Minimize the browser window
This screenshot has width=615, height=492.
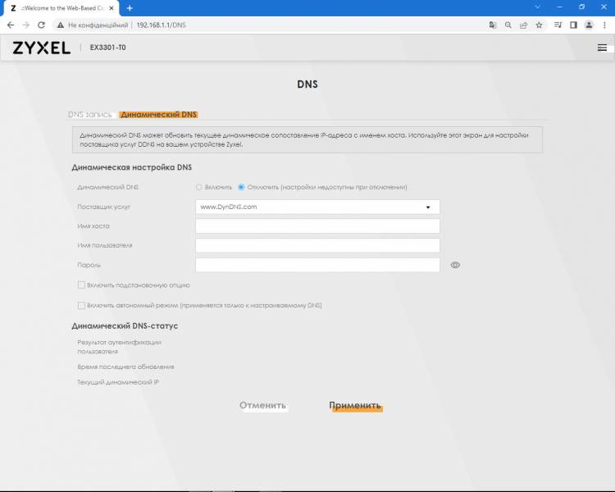coord(560,7)
